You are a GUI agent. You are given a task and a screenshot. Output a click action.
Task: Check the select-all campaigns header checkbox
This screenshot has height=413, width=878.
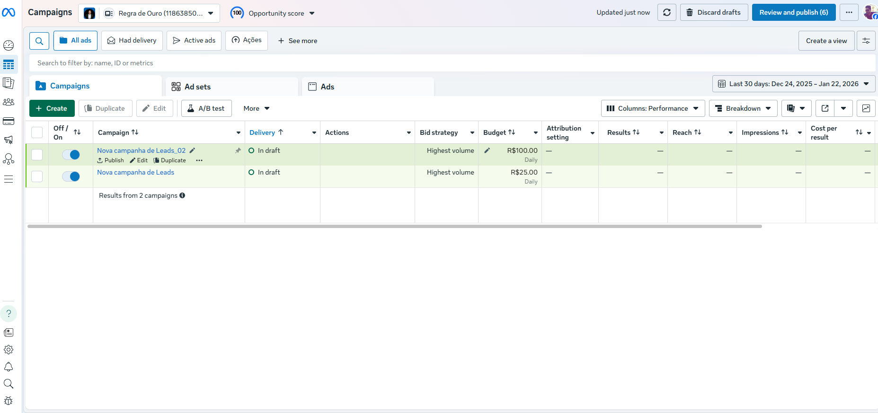pyautogui.click(x=37, y=132)
